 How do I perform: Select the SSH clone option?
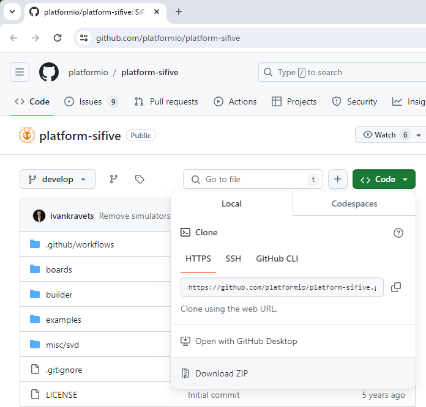point(233,258)
